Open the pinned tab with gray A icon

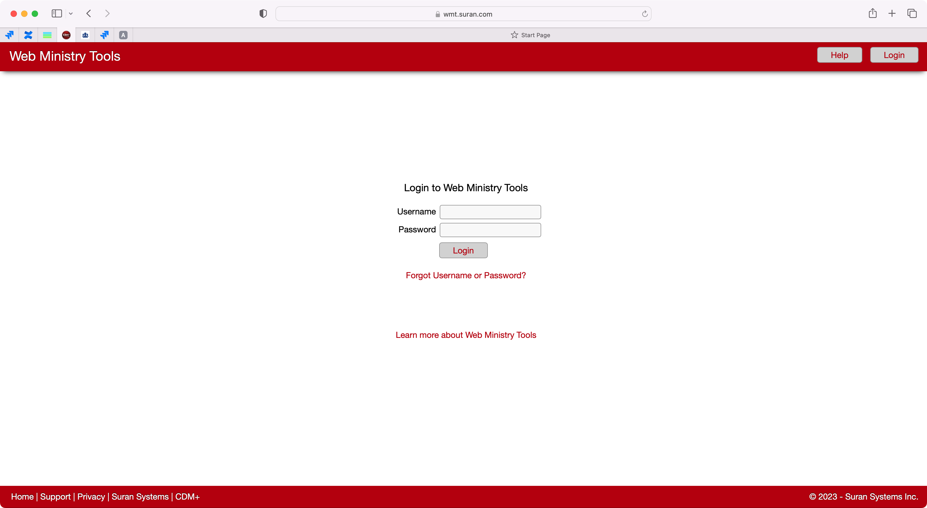pos(123,35)
